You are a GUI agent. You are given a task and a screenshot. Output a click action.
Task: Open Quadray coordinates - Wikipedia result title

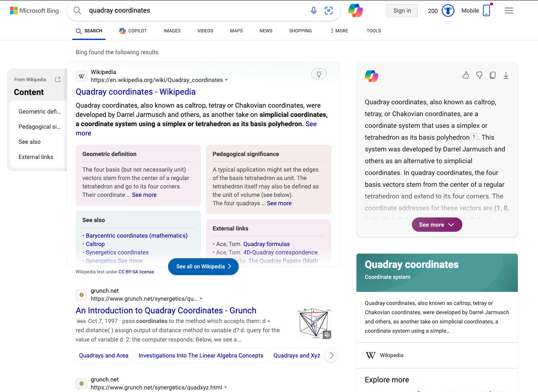pyautogui.click(x=135, y=92)
